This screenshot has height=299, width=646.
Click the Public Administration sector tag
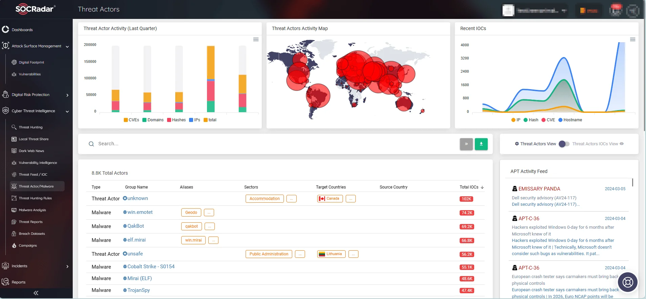[x=269, y=254]
